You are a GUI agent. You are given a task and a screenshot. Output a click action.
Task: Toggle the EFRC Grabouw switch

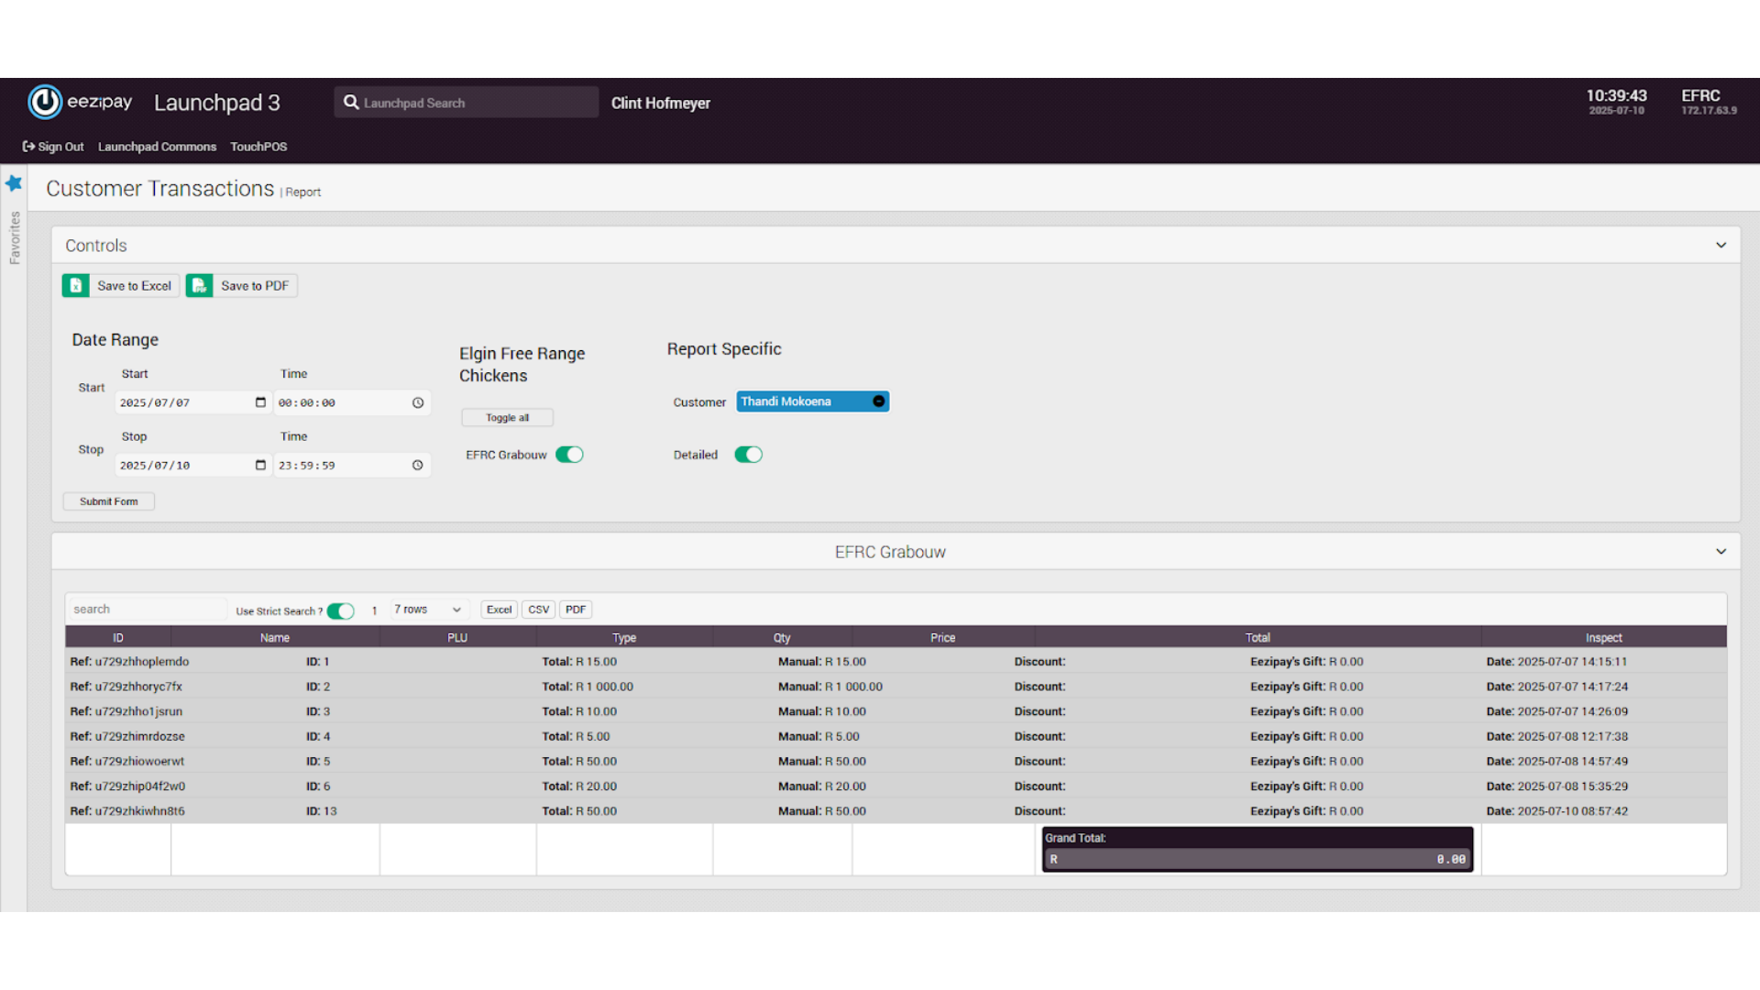[569, 455]
